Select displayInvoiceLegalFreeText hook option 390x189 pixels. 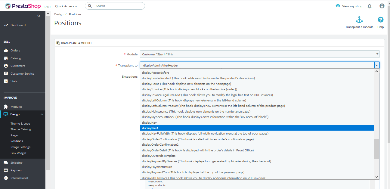click(257, 95)
